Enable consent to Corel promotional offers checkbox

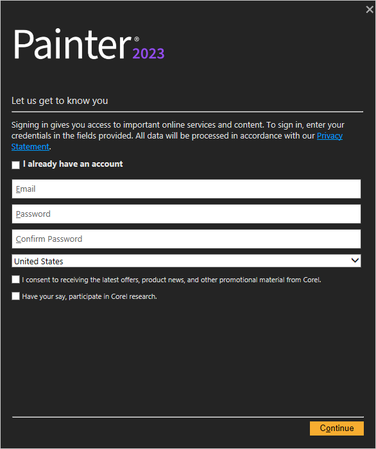16,279
